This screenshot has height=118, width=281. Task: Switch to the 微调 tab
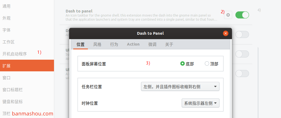click(x=152, y=44)
